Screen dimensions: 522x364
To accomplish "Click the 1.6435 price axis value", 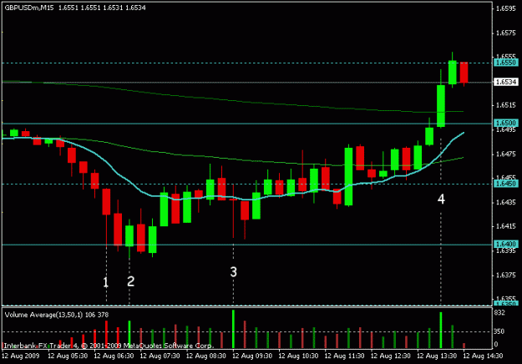I will 506,202.
